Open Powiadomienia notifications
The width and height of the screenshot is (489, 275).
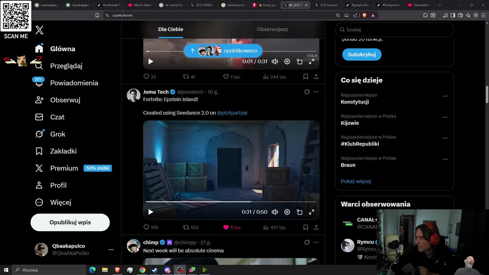[x=66, y=83]
